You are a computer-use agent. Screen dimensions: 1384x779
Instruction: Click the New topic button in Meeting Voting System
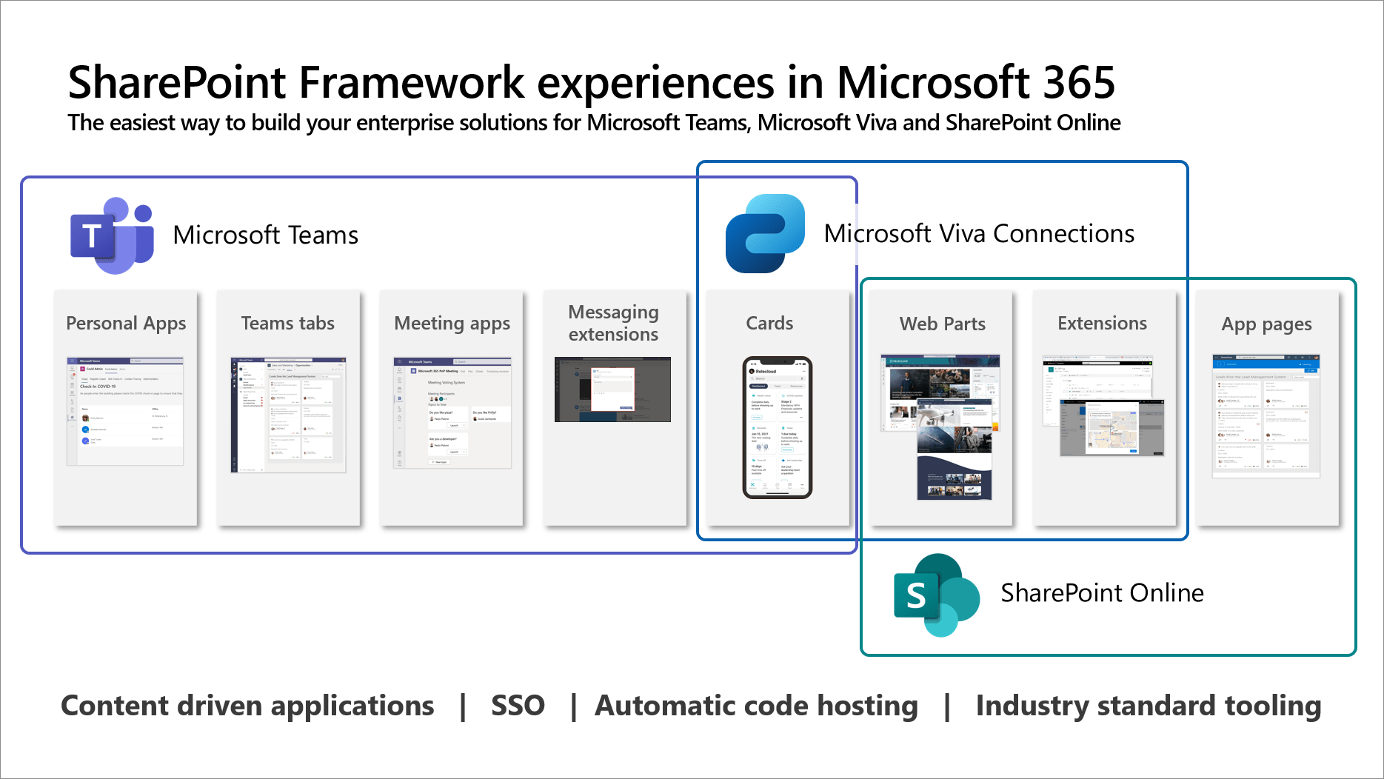[x=439, y=462]
